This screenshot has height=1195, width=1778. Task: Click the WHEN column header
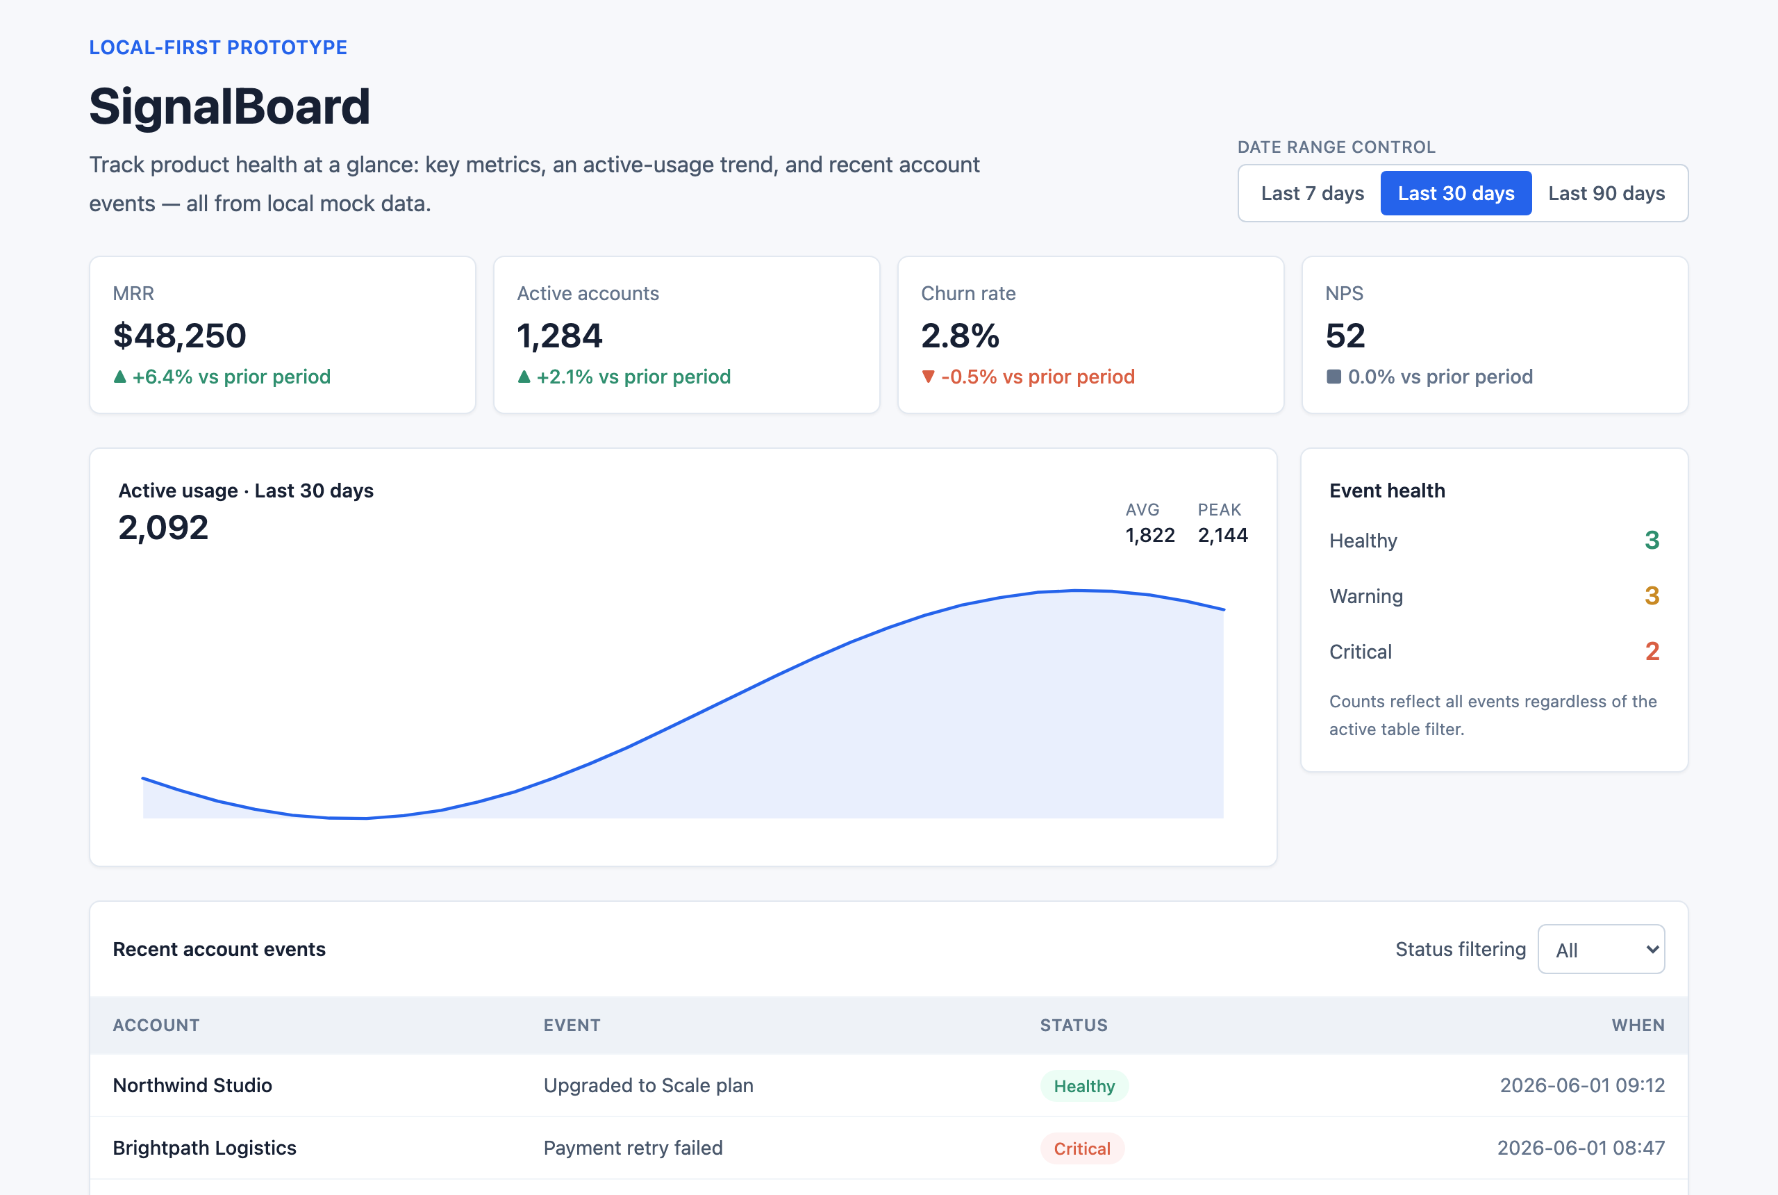coord(1638,1025)
